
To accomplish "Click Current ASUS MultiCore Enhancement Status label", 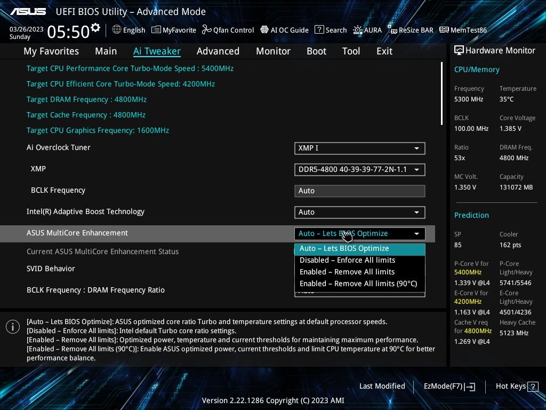I will tap(103, 252).
